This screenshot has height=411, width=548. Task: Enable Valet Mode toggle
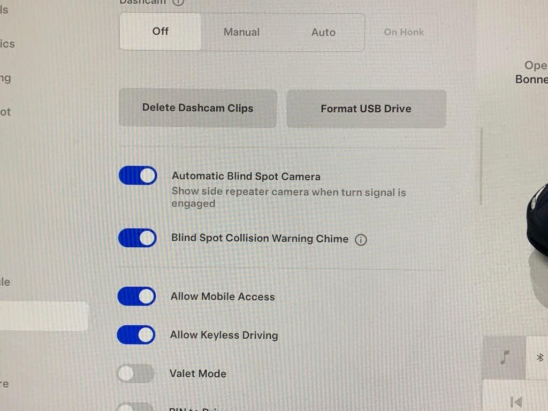click(135, 373)
